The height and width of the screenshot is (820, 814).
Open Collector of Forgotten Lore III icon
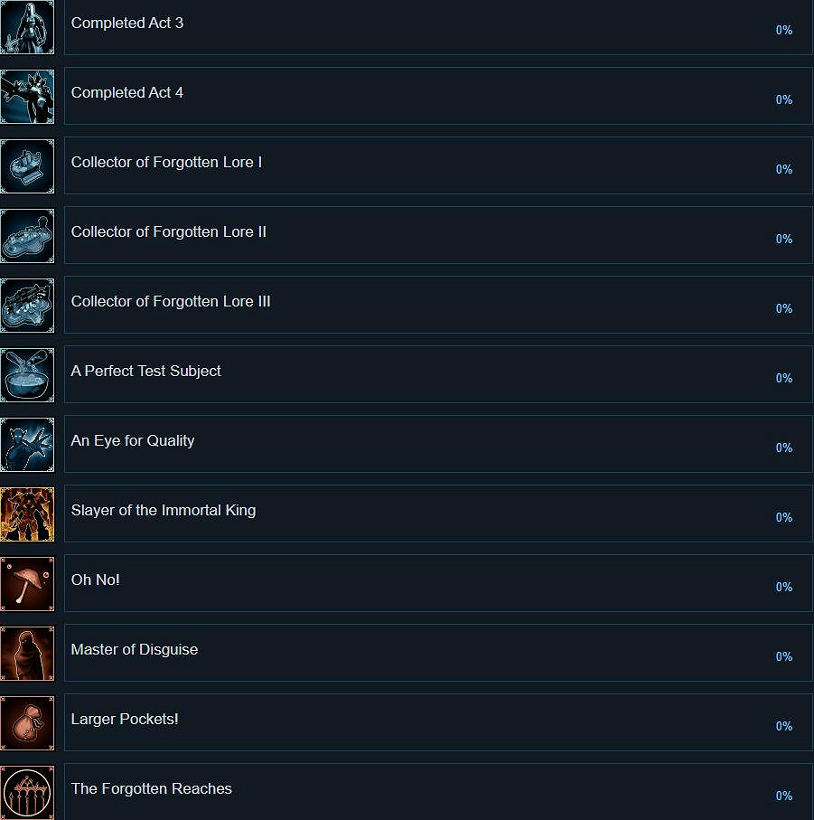coord(27,305)
